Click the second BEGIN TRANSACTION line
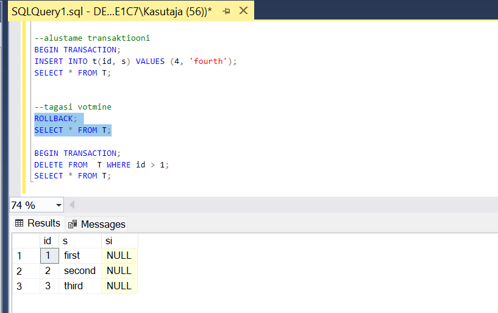498x313 pixels. click(77, 153)
